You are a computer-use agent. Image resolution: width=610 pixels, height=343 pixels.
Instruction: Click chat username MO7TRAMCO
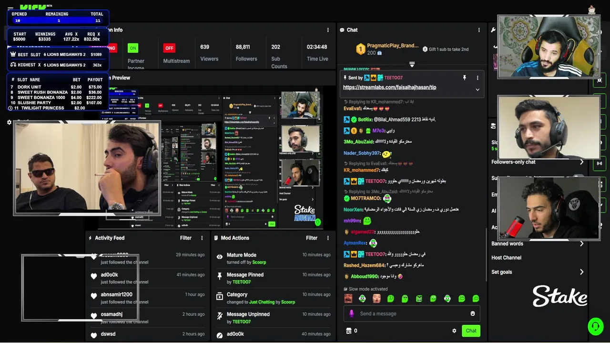tap(366, 198)
